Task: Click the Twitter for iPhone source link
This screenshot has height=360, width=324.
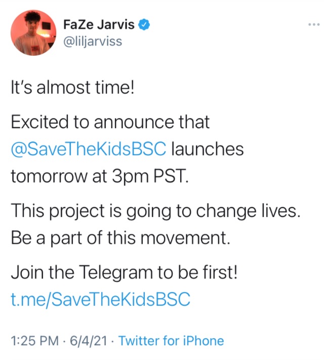Action: [x=171, y=341]
